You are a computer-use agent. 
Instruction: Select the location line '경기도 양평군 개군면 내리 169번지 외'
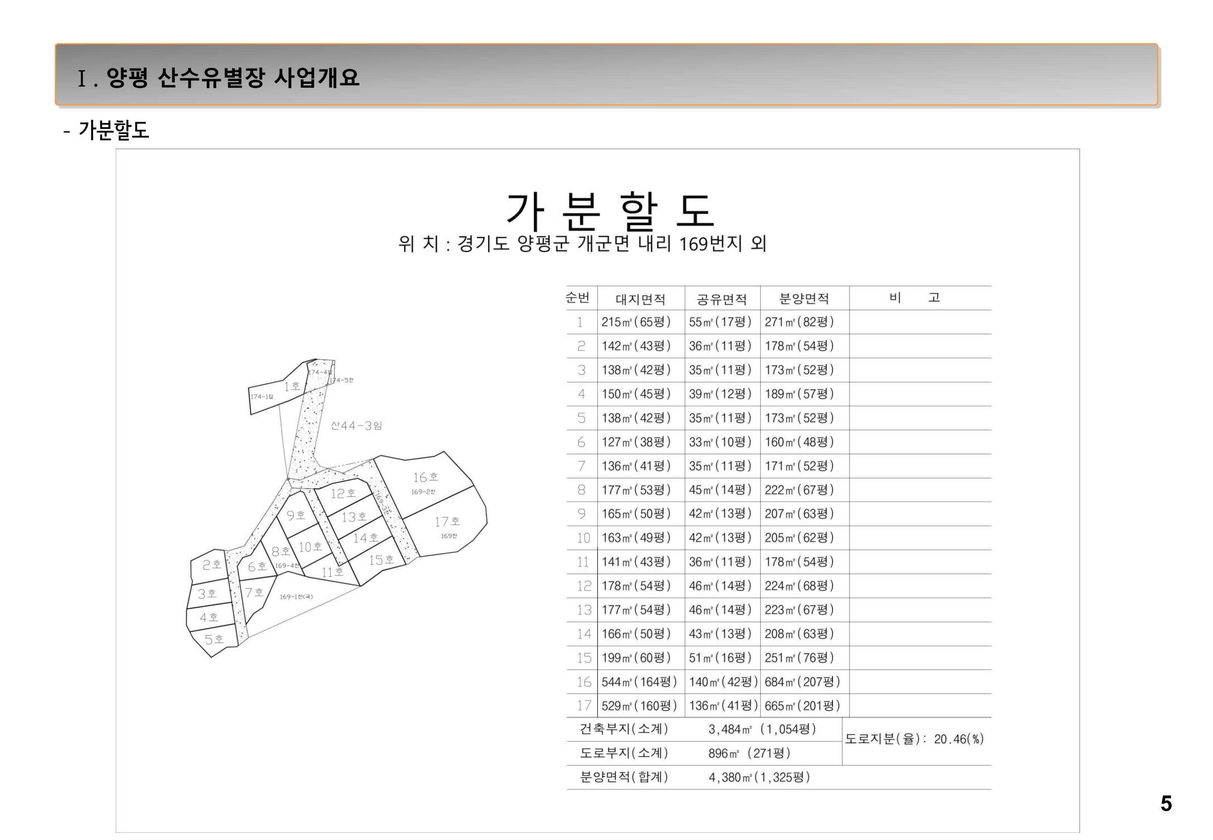612,244
